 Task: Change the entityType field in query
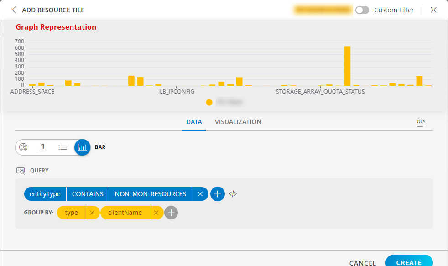(x=45, y=194)
